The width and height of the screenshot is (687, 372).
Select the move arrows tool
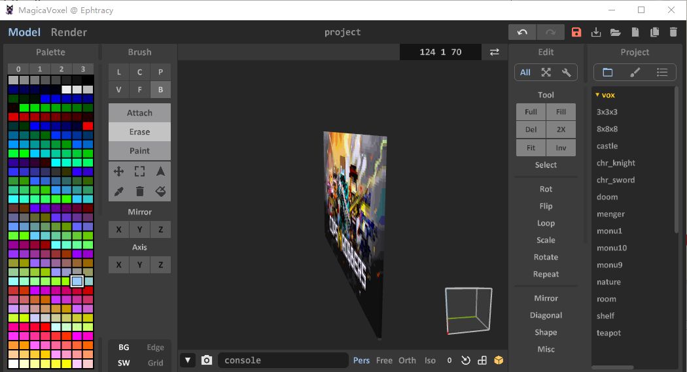click(x=118, y=171)
